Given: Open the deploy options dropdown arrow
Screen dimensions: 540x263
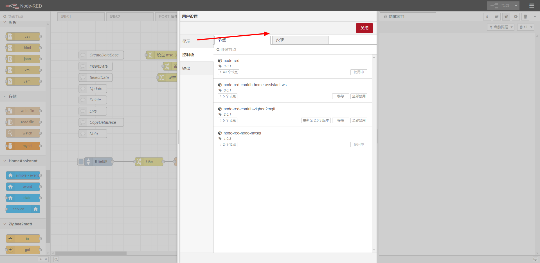Looking at the screenshot, I should point(516,6).
